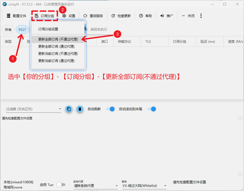
Task: Click the 局域网:none status text
Action: coord(13,187)
